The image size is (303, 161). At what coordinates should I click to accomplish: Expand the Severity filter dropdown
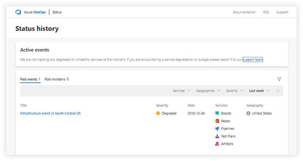click(x=235, y=91)
